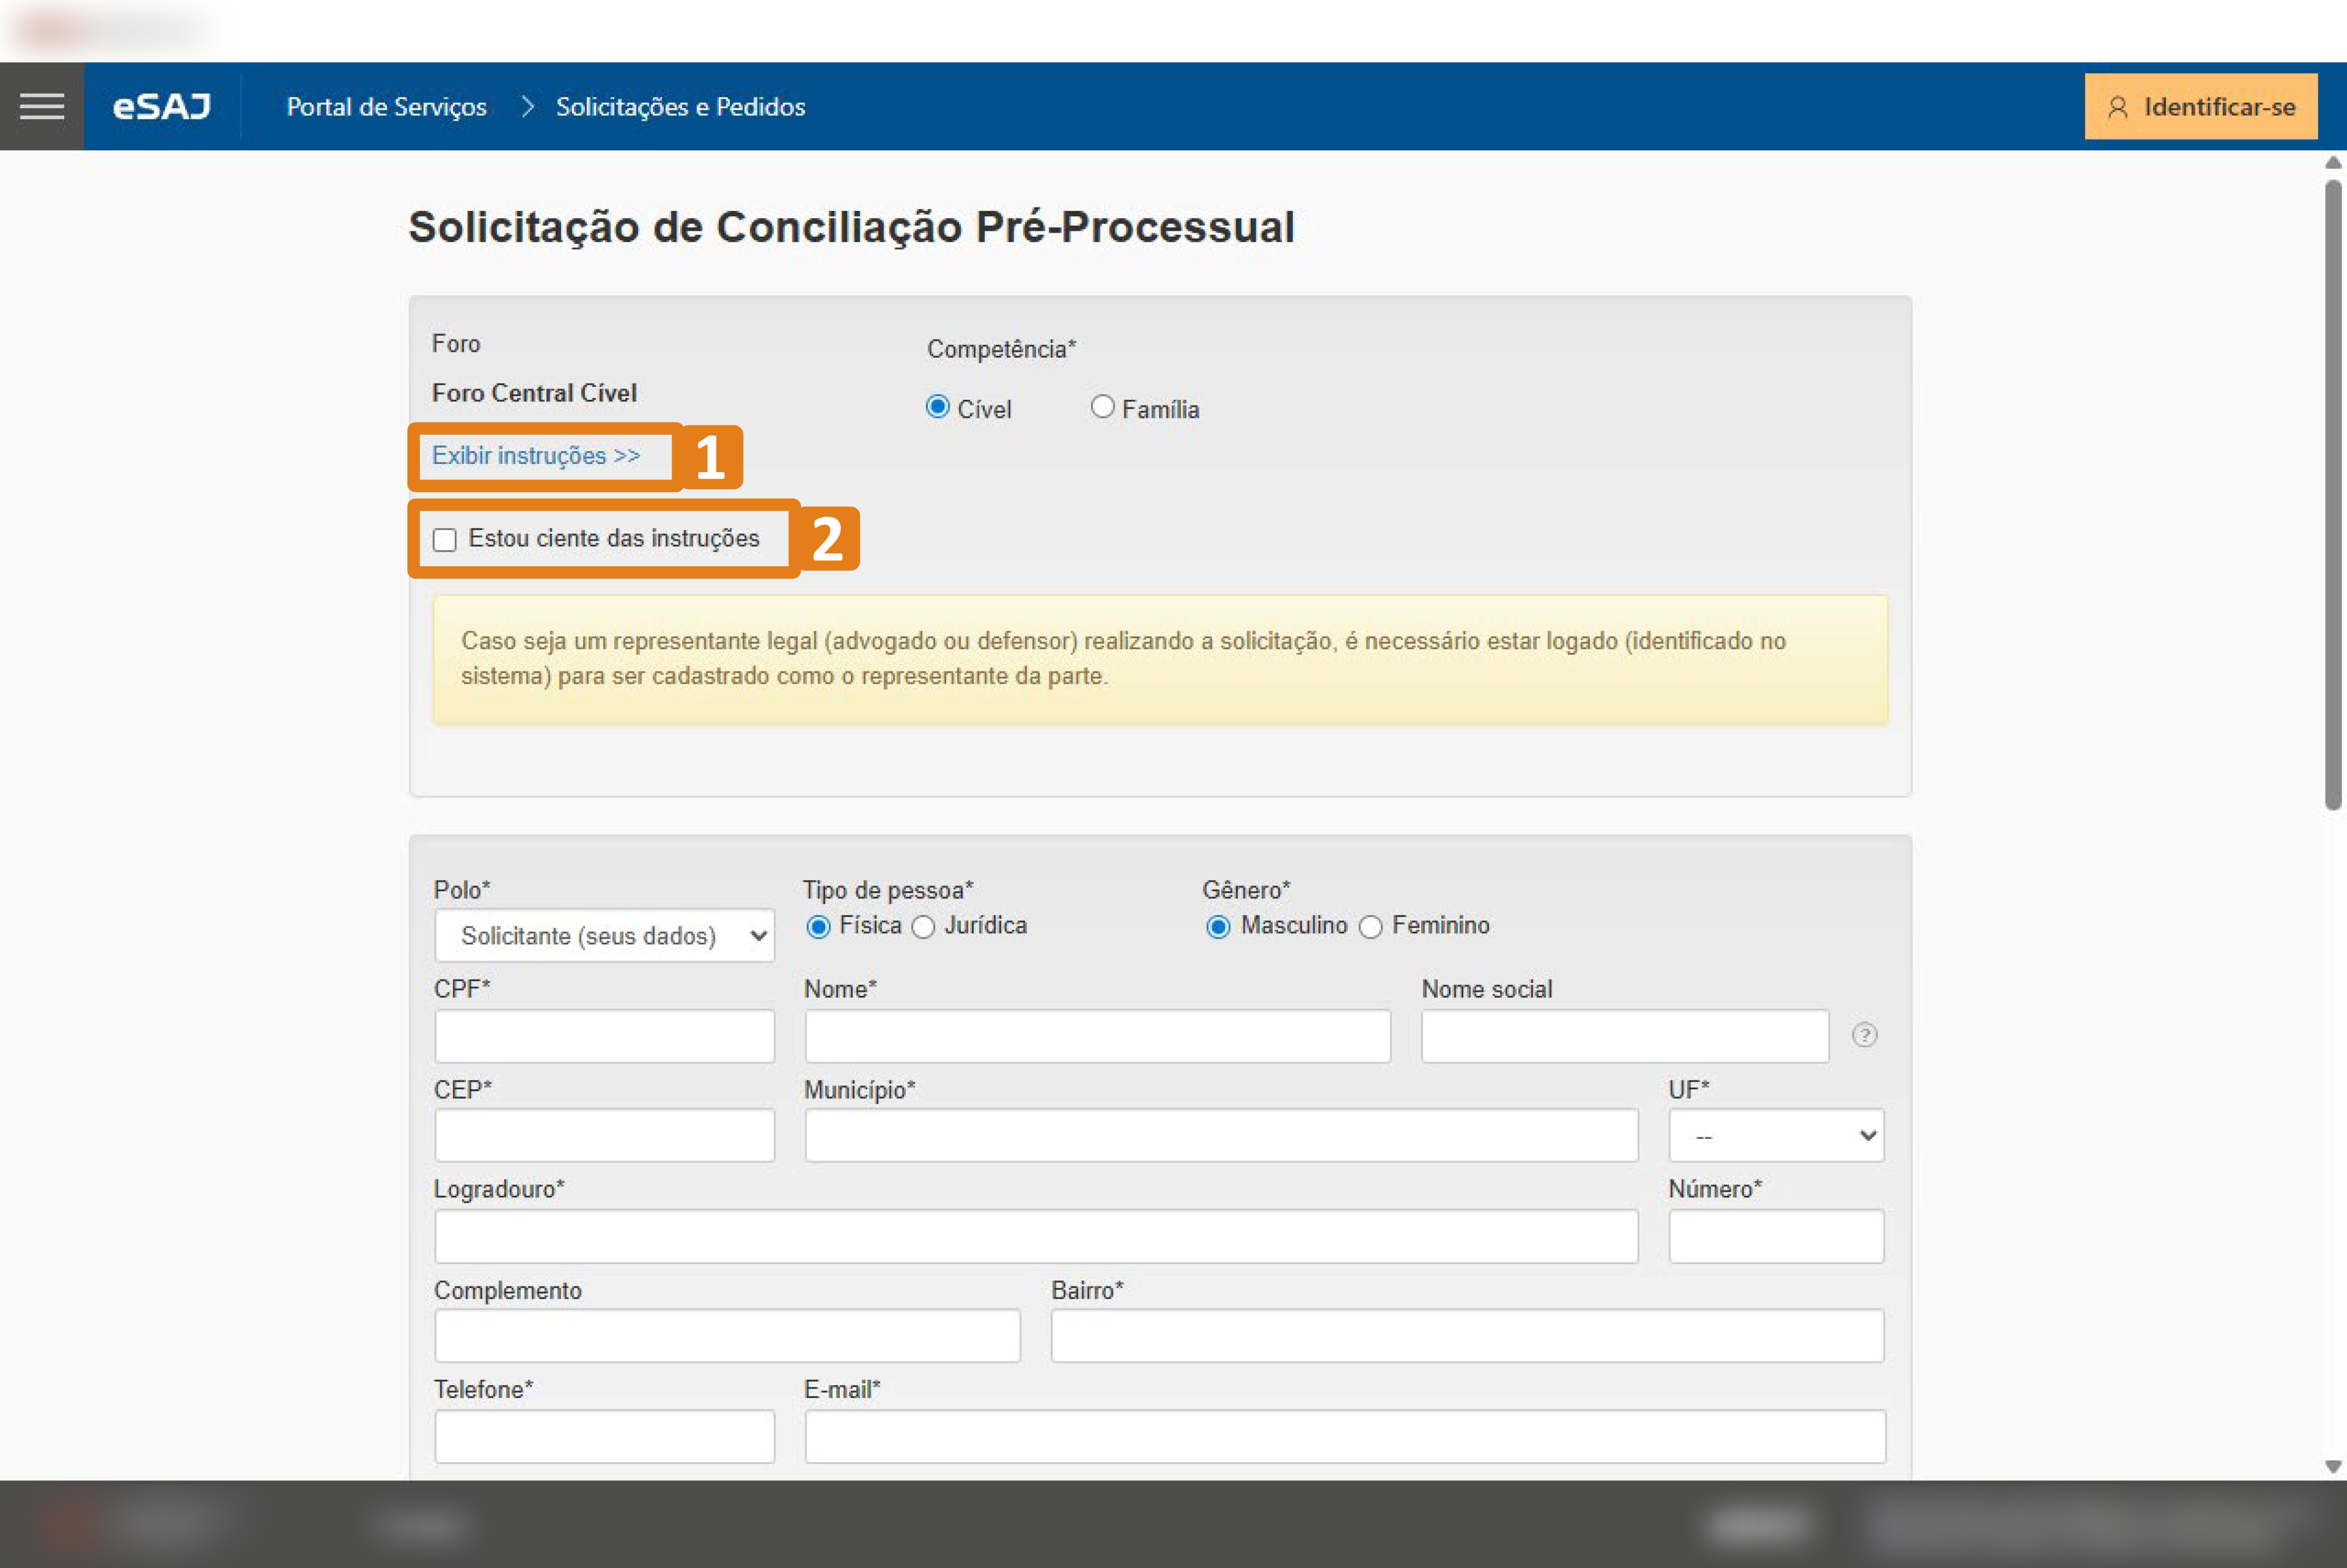Click the scrollbar down arrow
The image size is (2347, 1568).
pyautogui.click(x=2333, y=1467)
